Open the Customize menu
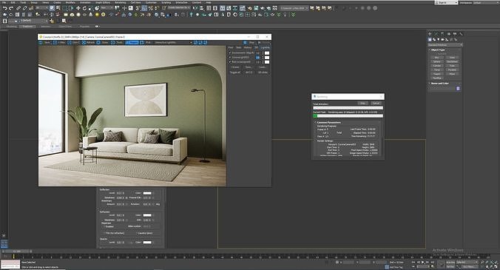500x270 pixels. click(x=151, y=2)
